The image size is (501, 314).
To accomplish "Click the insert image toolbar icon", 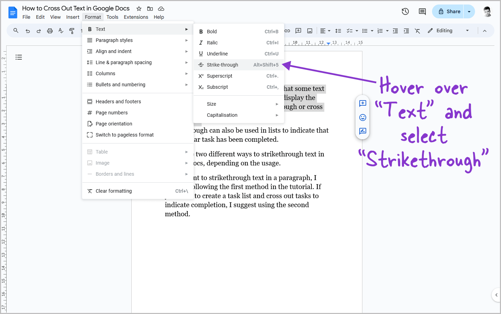I will [310, 31].
